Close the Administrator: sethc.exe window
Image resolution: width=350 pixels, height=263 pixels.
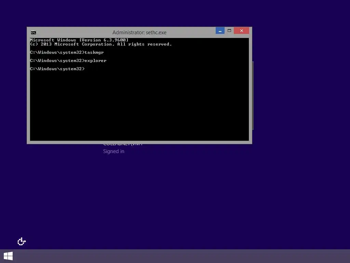pyautogui.click(x=242, y=30)
